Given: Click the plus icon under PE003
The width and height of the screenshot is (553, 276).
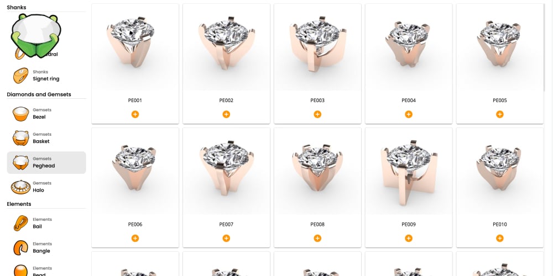Looking at the screenshot, I should (317, 114).
